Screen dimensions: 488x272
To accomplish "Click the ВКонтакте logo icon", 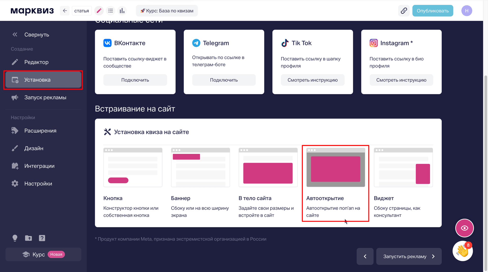I will 108,43.
